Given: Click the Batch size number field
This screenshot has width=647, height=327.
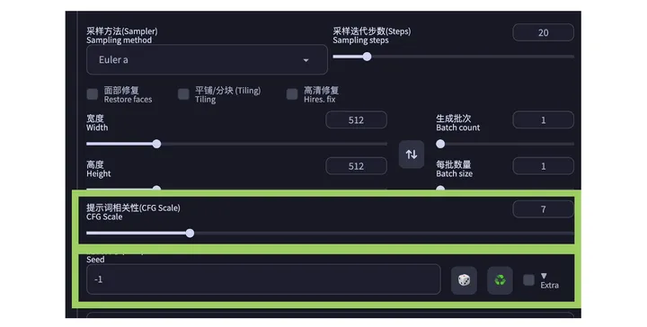Looking at the screenshot, I should [x=543, y=166].
